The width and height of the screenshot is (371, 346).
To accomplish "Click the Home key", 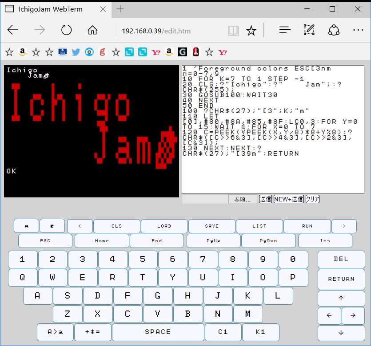I will coord(102,241).
